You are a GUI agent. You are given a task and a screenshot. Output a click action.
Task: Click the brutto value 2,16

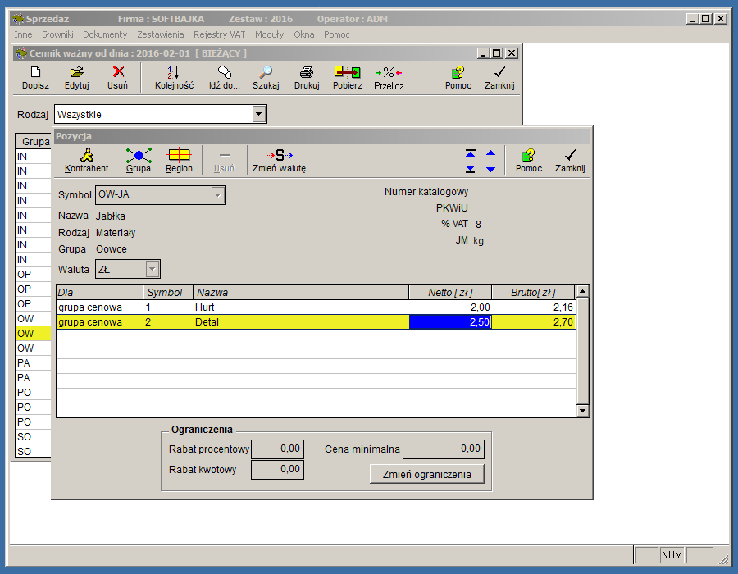click(563, 307)
